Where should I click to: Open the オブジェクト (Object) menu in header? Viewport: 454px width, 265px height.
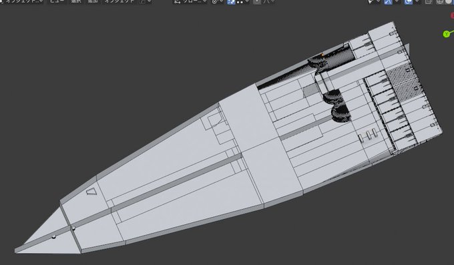(x=120, y=1)
